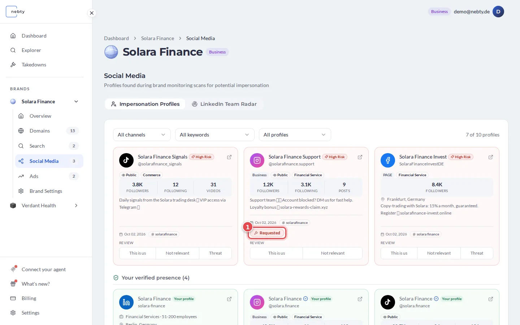Image resolution: width=520 pixels, height=325 pixels.
Task: Switch to LinkedIn Team Radar tab
Action: point(224,104)
